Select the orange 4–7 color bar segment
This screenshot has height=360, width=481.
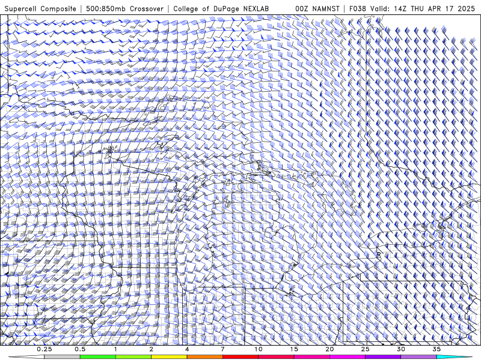pyautogui.click(x=204, y=357)
